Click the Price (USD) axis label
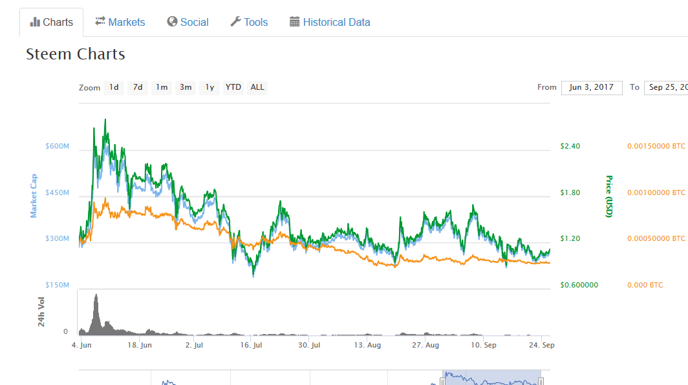Viewport: 688px width, 385px height. 609,196
